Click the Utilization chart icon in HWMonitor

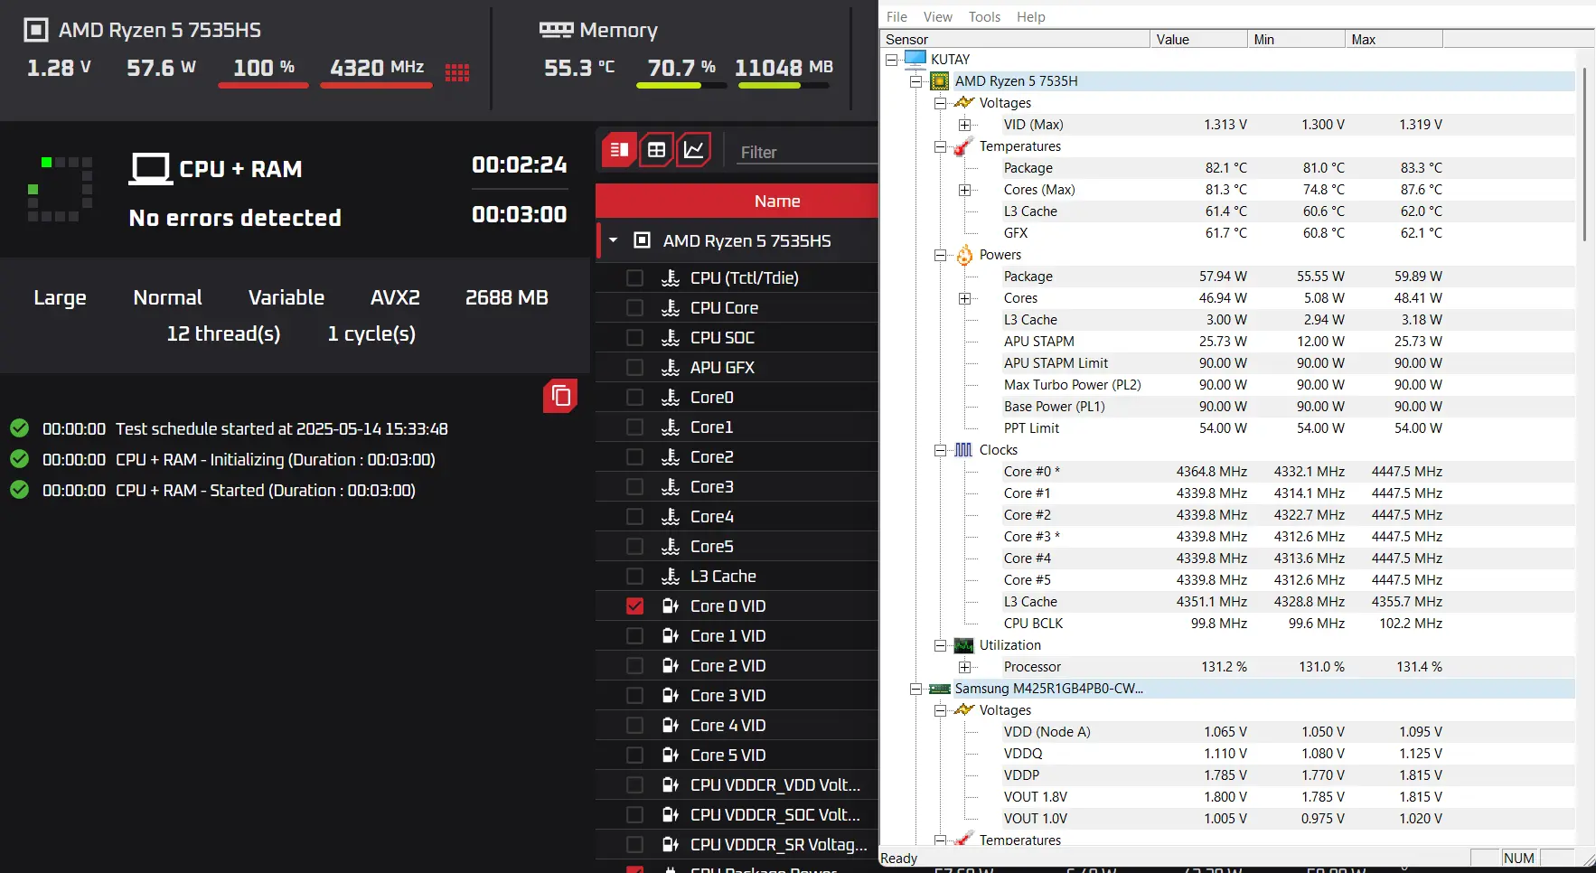(964, 645)
